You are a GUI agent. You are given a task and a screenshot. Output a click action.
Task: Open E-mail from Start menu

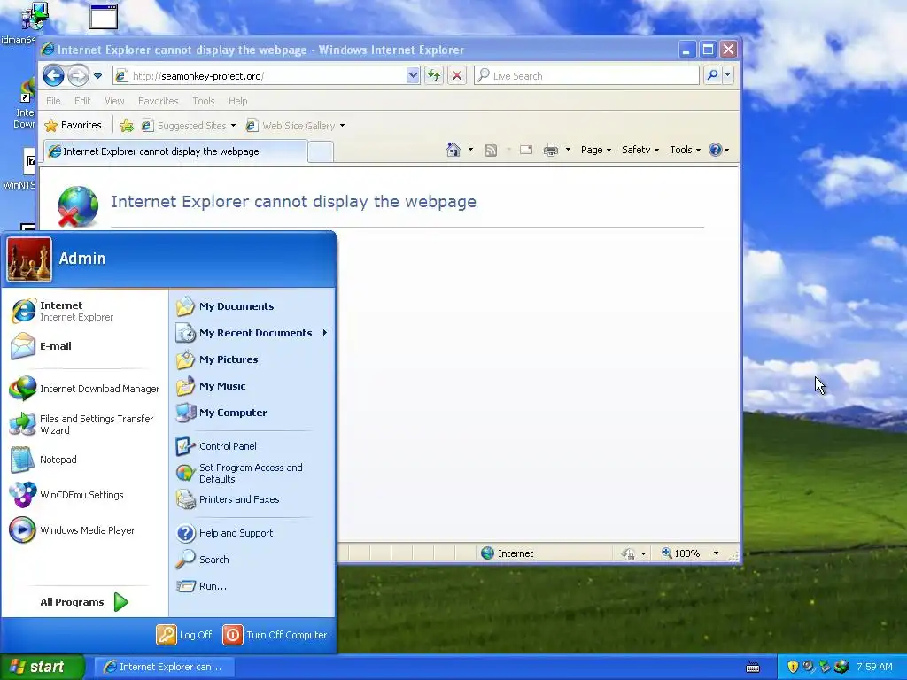84,346
